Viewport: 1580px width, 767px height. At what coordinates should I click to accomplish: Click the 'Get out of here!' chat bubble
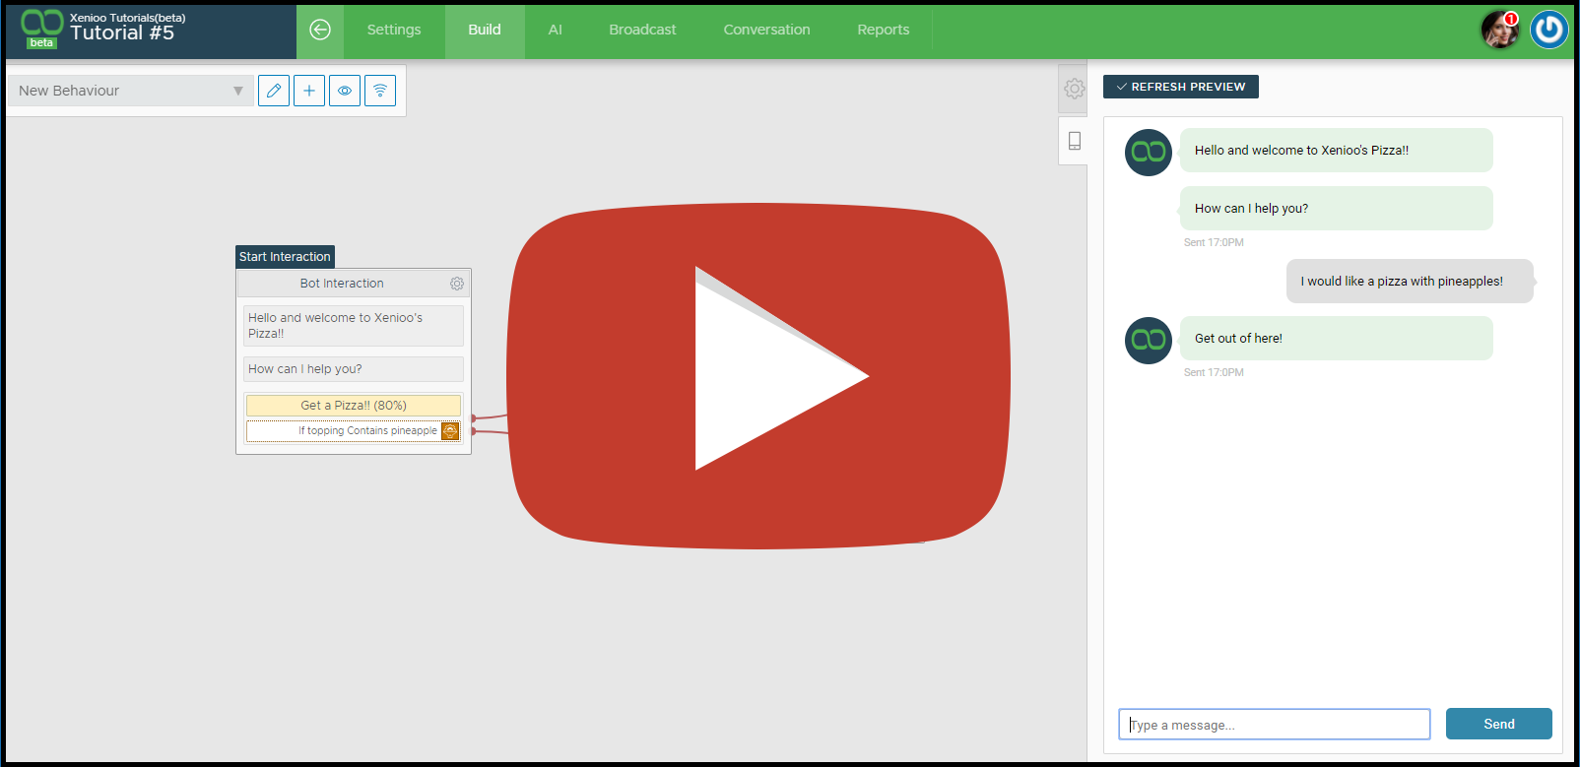click(x=1337, y=339)
